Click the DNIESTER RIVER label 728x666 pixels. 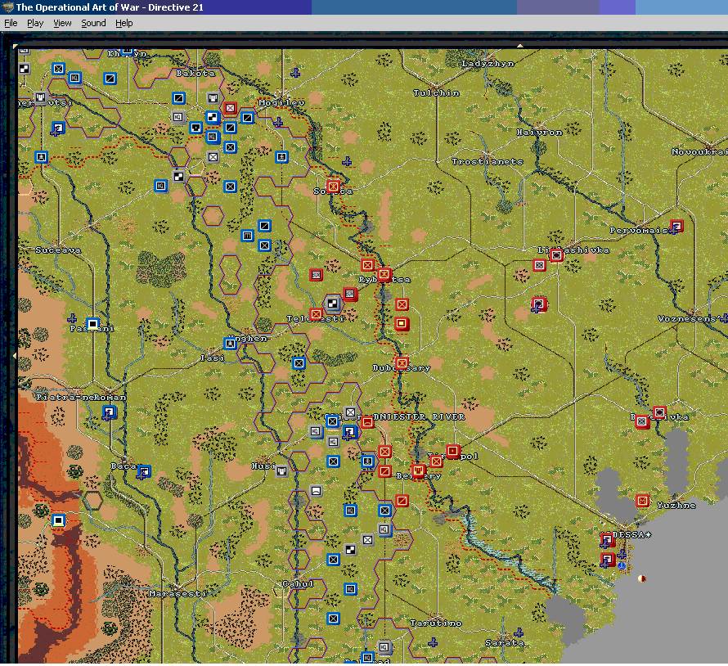[419, 416]
